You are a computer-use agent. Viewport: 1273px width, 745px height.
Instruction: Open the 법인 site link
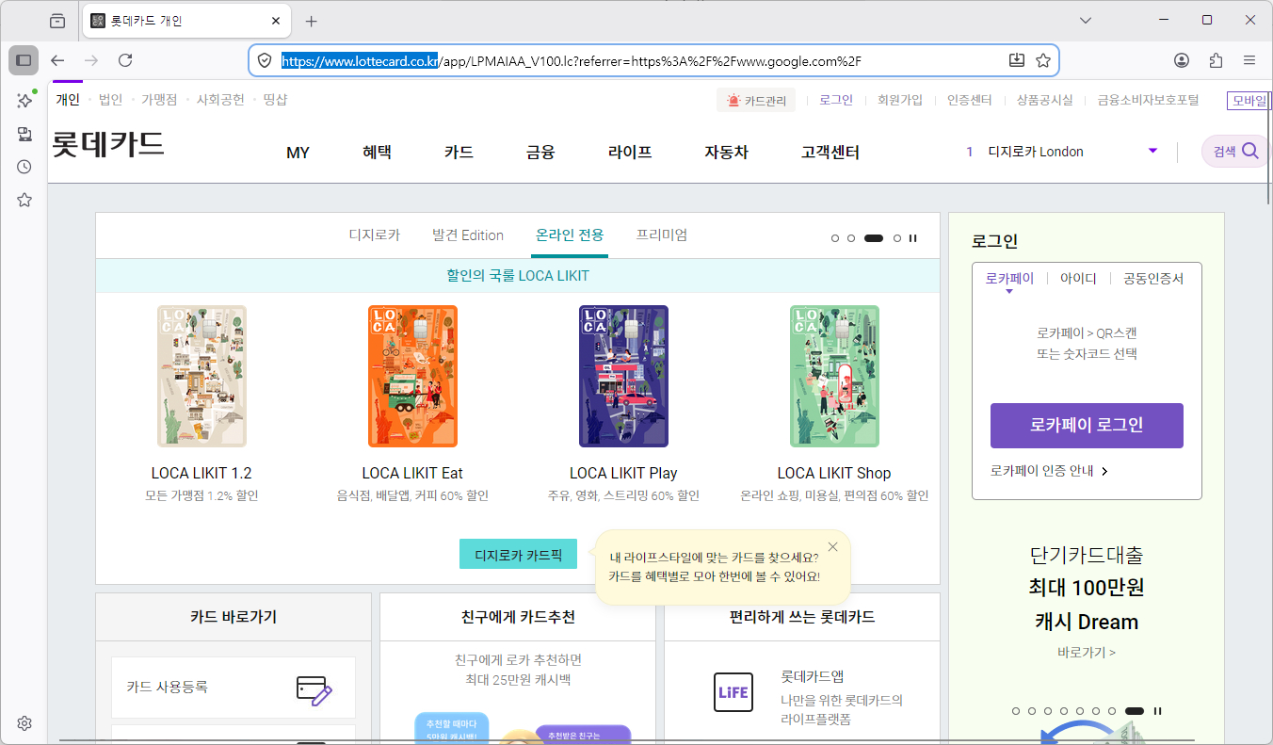point(110,100)
